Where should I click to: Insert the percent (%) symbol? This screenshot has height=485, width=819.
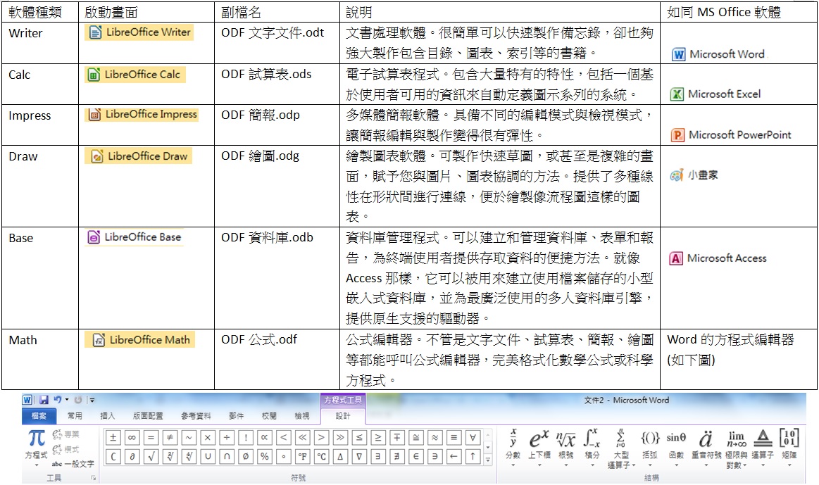pyautogui.click(x=264, y=457)
